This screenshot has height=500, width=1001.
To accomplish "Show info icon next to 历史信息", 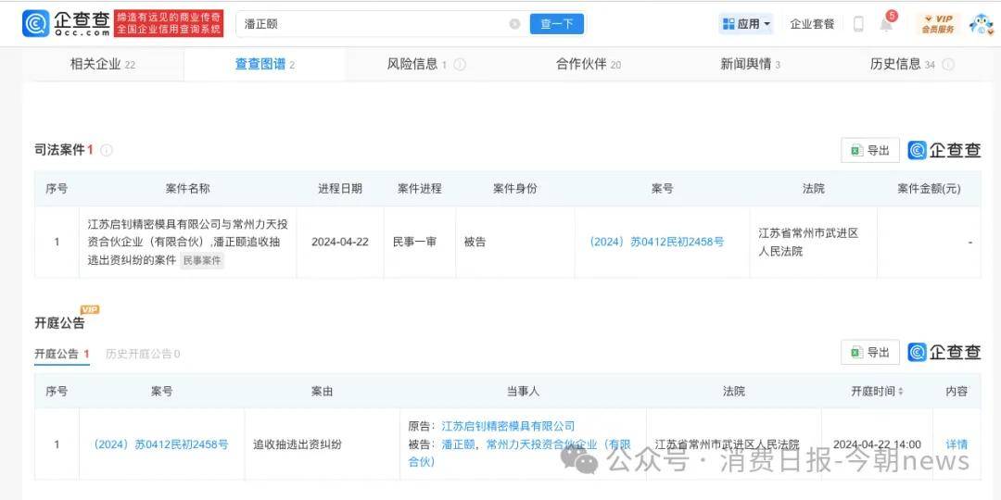I will point(949,65).
